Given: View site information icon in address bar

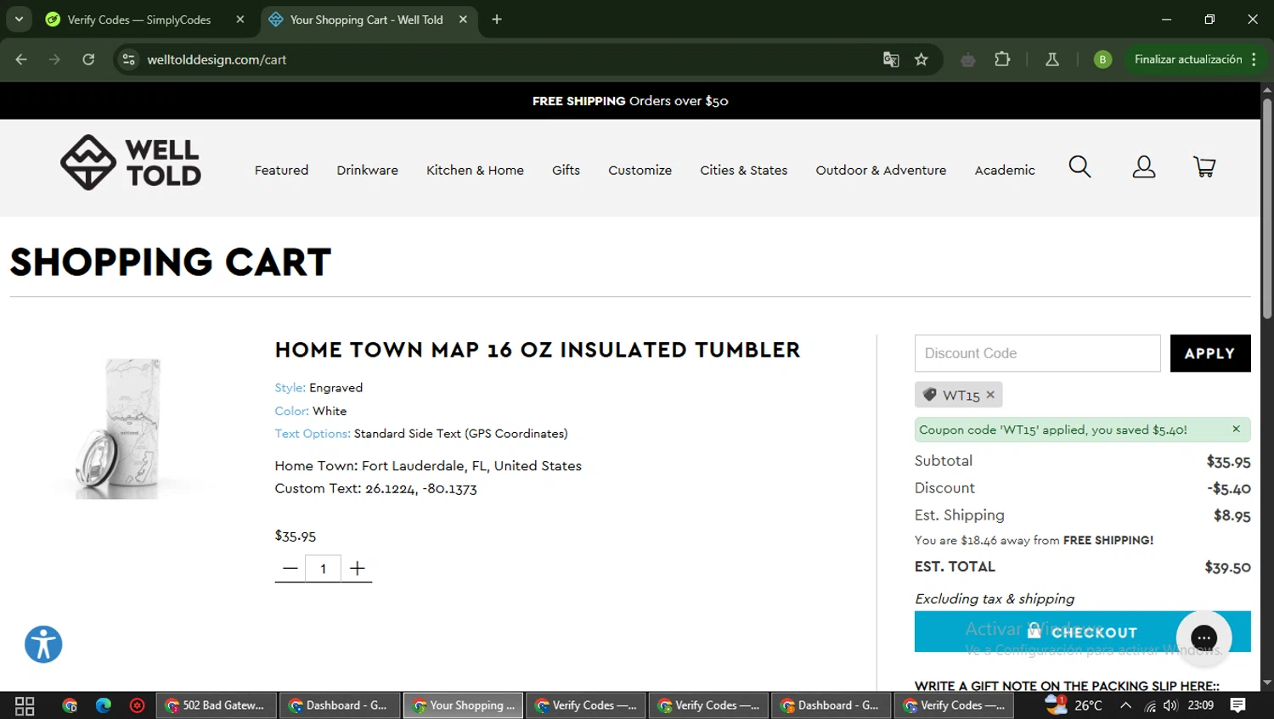Looking at the screenshot, I should coord(128,59).
